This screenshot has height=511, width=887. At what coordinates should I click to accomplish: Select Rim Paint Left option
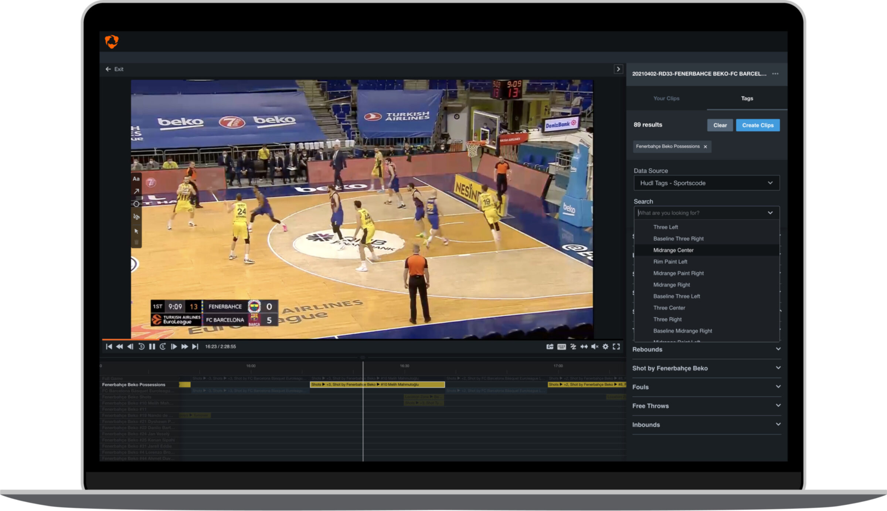pos(706,261)
